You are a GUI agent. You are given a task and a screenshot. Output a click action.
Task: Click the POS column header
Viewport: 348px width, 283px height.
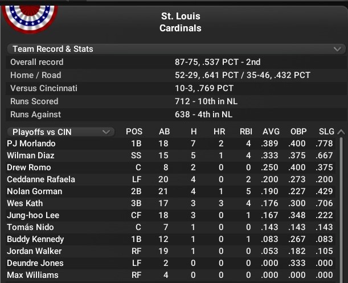[134, 132]
